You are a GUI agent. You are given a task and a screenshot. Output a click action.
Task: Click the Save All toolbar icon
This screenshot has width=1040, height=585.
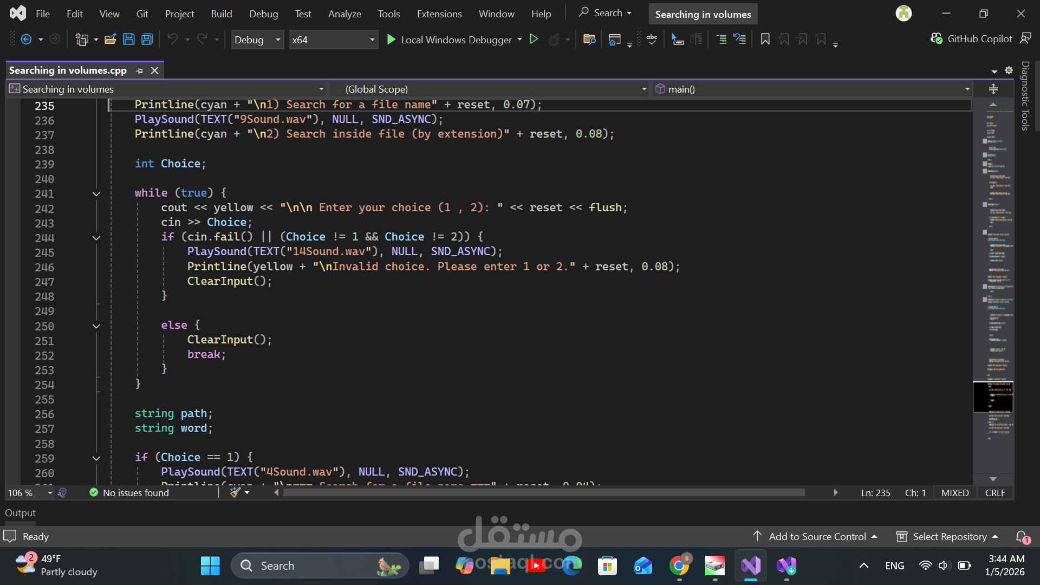147,39
